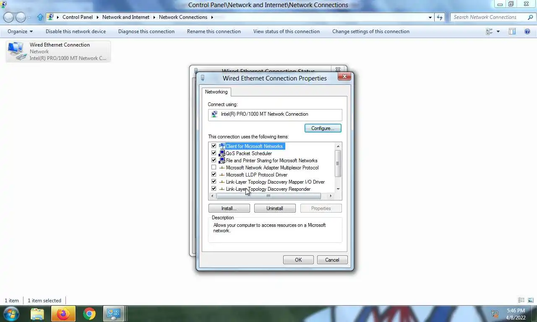Click the Client for Microsoft Networks icon
537x322 pixels.
coord(222,146)
